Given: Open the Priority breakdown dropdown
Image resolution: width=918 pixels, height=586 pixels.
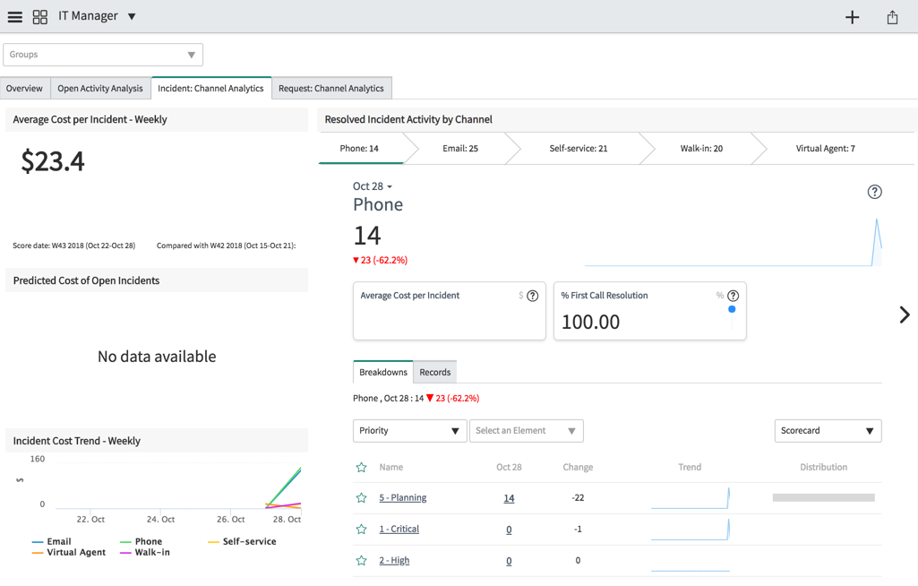Looking at the screenshot, I should [410, 431].
